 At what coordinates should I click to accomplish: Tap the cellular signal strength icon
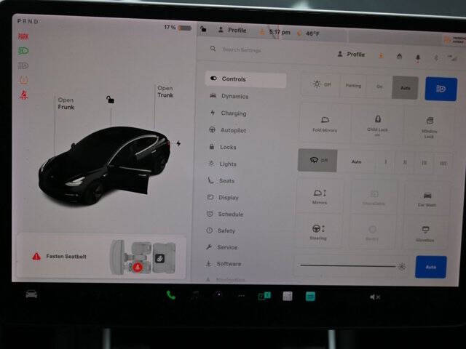(x=452, y=58)
